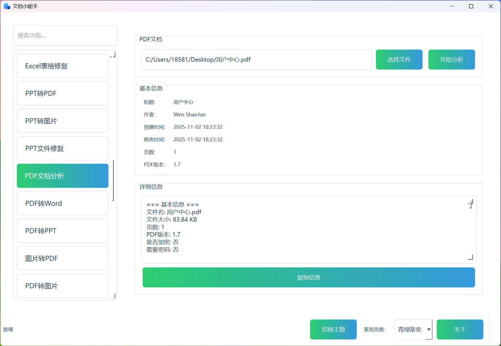
Task: Open the PPT转PDF converter
Action: [x=62, y=93]
